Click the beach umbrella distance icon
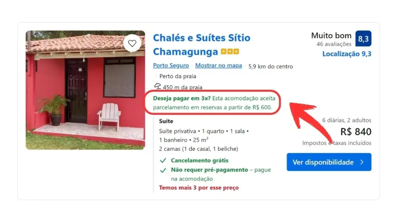Image resolution: width=396 pixels, height=222 pixels. (x=158, y=87)
